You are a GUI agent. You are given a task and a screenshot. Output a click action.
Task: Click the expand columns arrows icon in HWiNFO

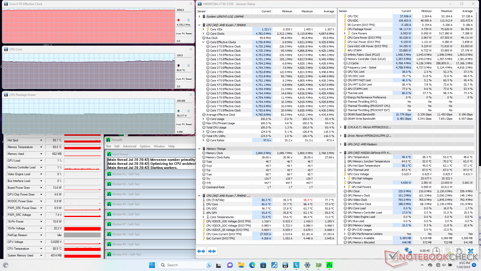point(201,251)
